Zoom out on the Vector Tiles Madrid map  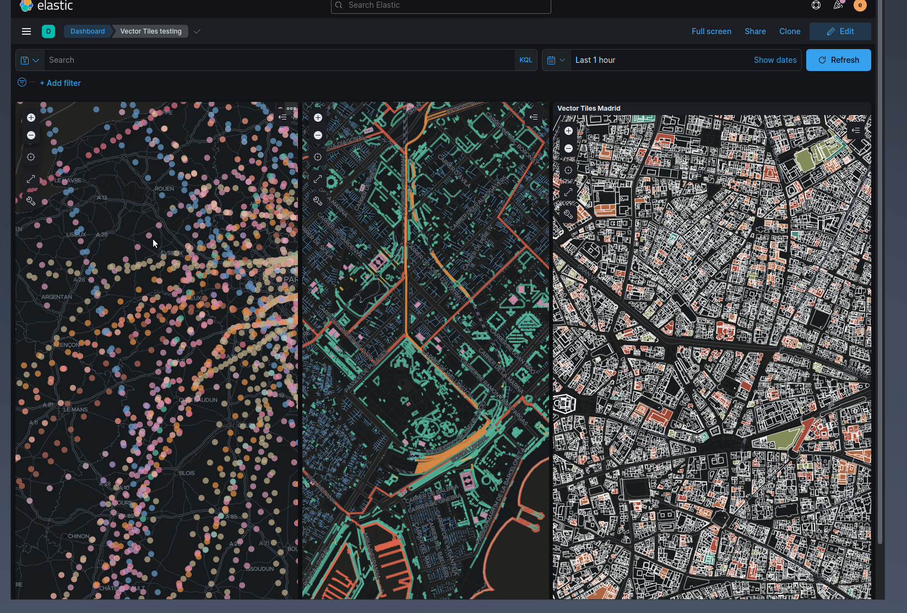pos(568,148)
